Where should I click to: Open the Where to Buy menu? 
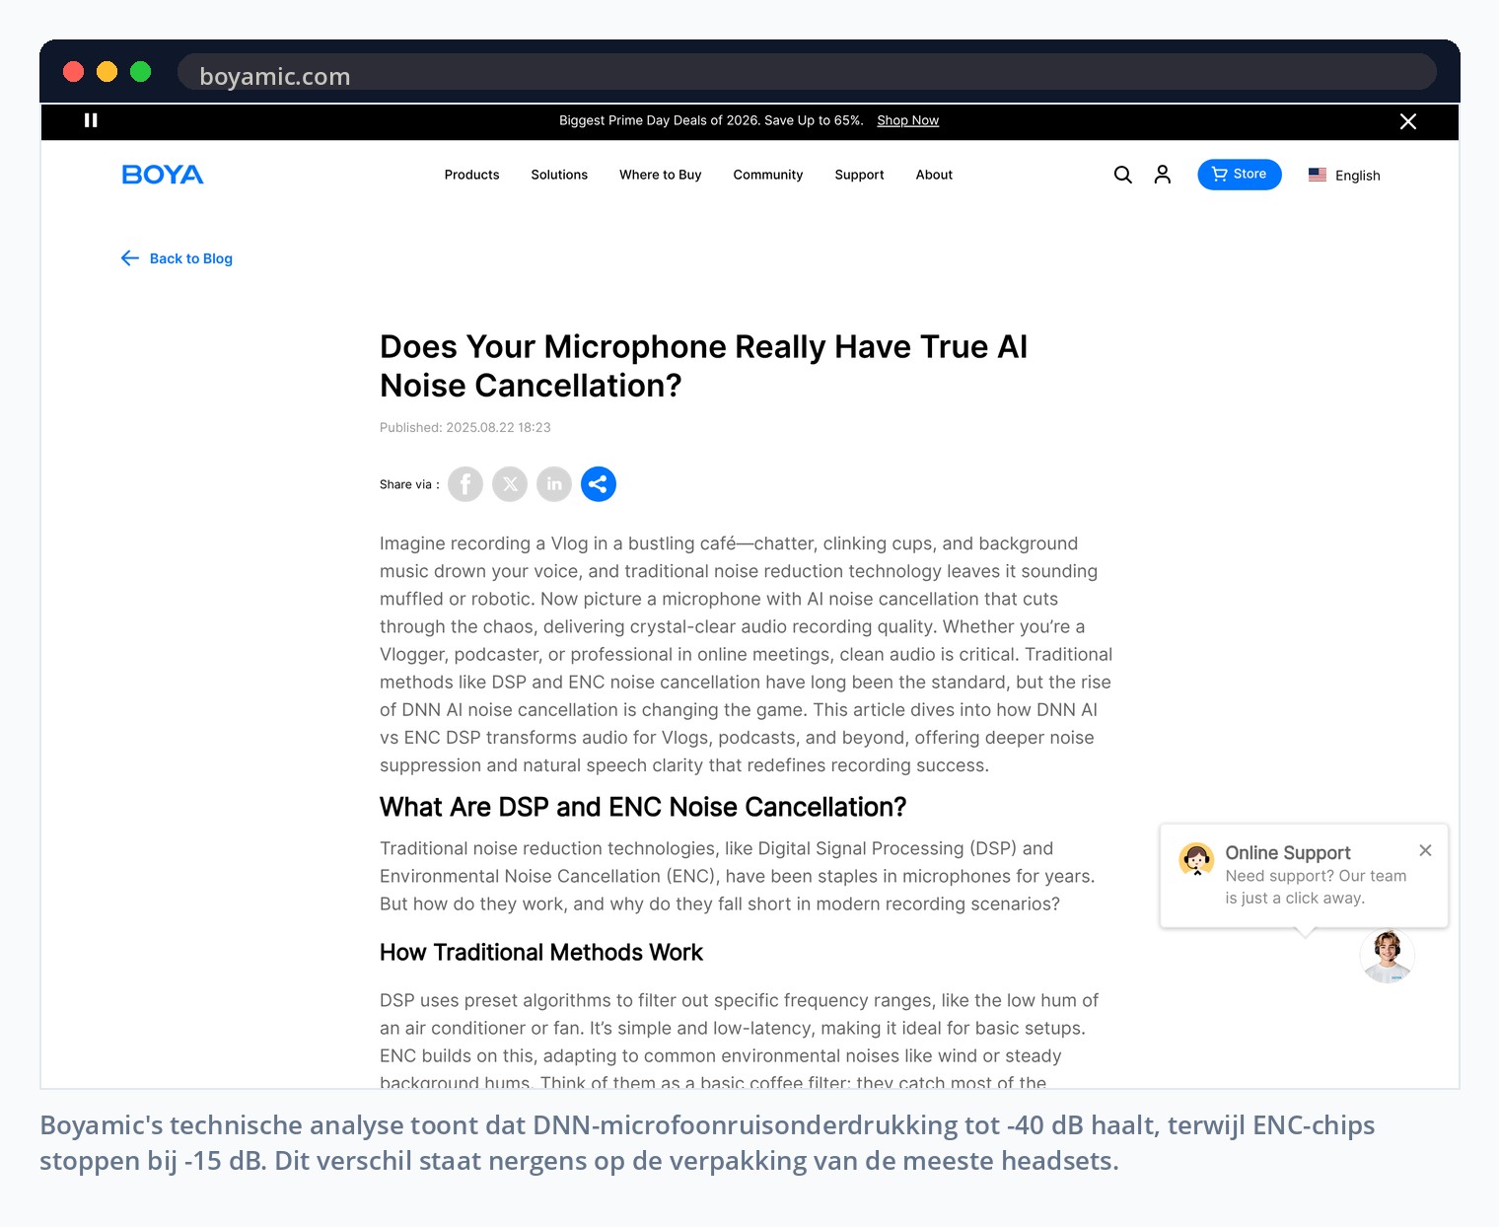(661, 175)
